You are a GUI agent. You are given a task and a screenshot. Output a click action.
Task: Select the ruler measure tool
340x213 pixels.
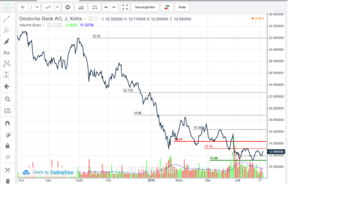7,110
